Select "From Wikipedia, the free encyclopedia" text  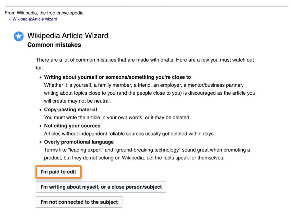(x=44, y=13)
